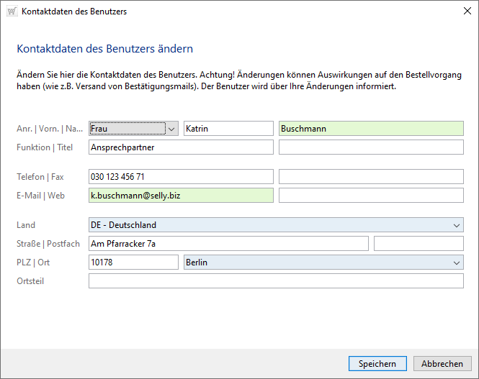479x379 pixels.
Task: Open the Anrede dropdown showing Frau
Action: [x=171, y=129]
